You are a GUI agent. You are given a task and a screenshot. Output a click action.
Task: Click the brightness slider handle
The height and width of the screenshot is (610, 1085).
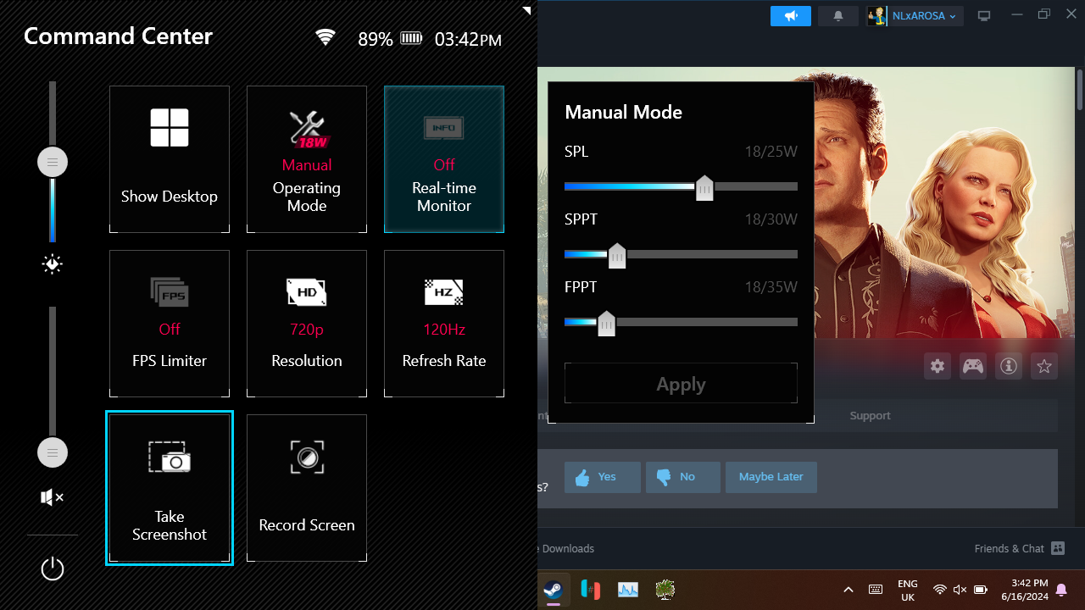pyautogui.click(x=53, y=162)
